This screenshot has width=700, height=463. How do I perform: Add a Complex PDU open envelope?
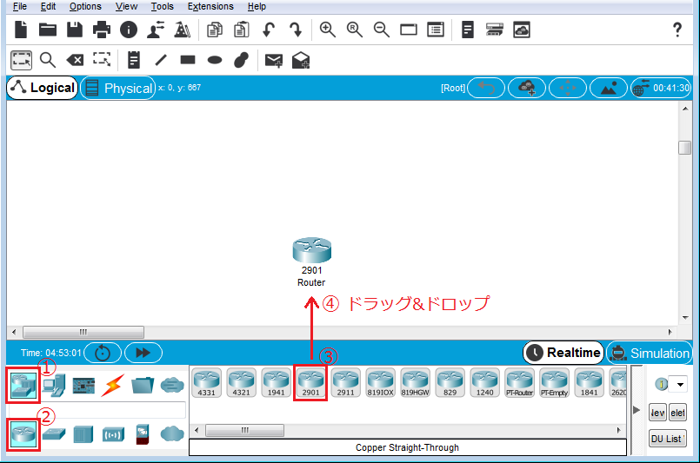click(x=301, y=60)
